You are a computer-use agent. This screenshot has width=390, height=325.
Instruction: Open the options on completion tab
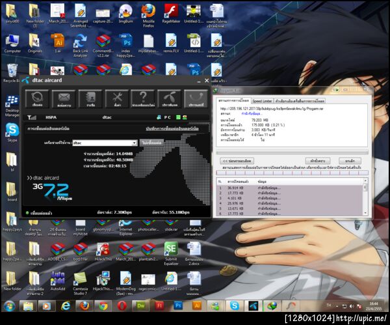pyautogui.click(x=300, y=101)
